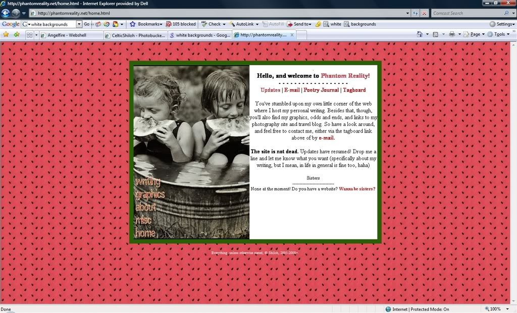Click the AutoLink button
Image resolution: width=517 pixels, height=313 pixels.
(x=242, y=24)
